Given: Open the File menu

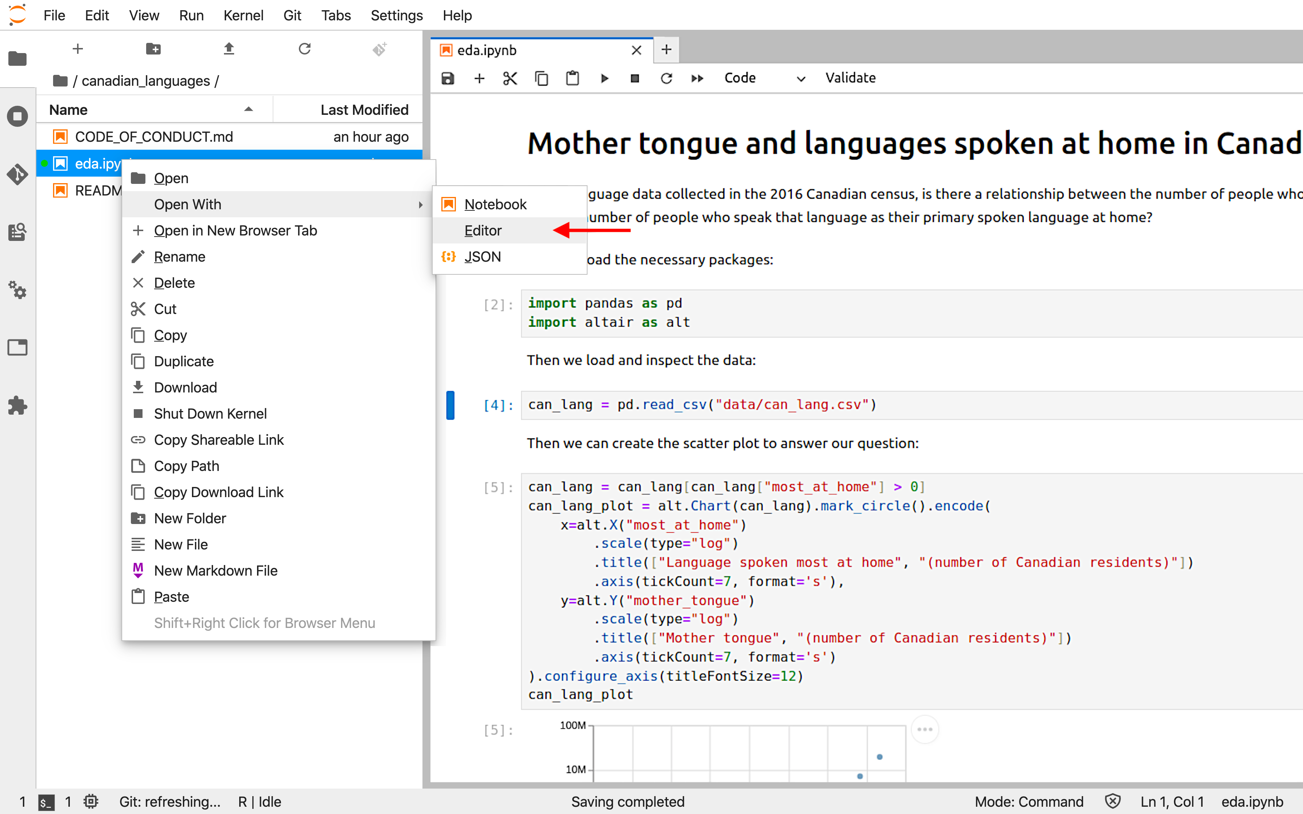Looking at the screenshot, I should (54, 16).
